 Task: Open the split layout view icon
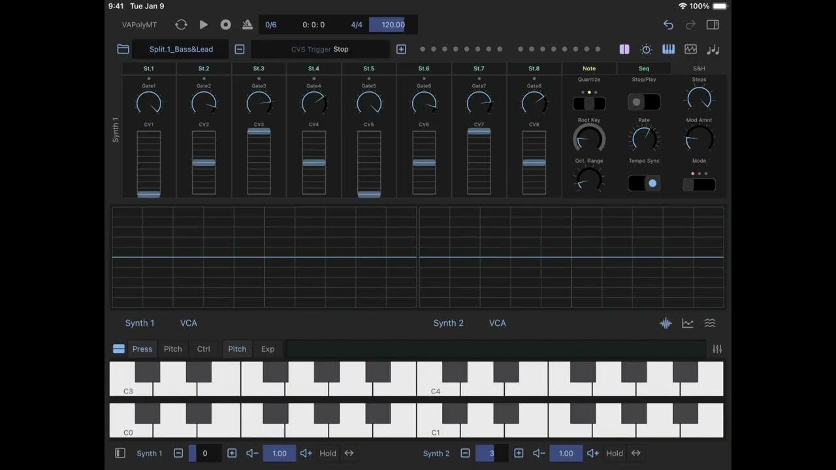pyautogui.click(x=624, y=49)
